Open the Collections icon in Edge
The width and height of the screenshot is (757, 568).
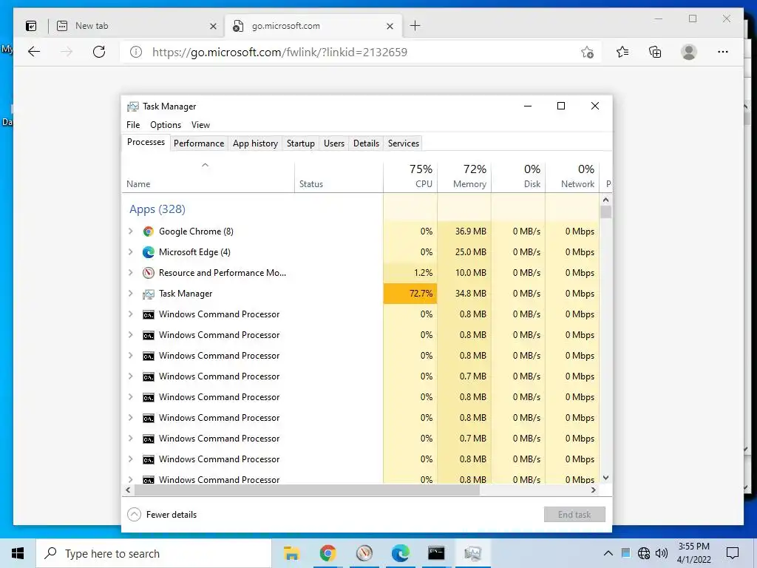point(655,52)
